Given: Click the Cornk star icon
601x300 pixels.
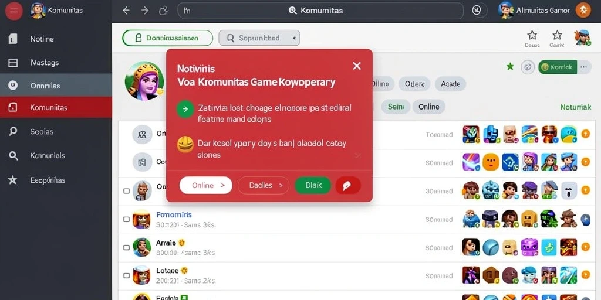Looking at the screenshot, I should [x=557, y=36].
